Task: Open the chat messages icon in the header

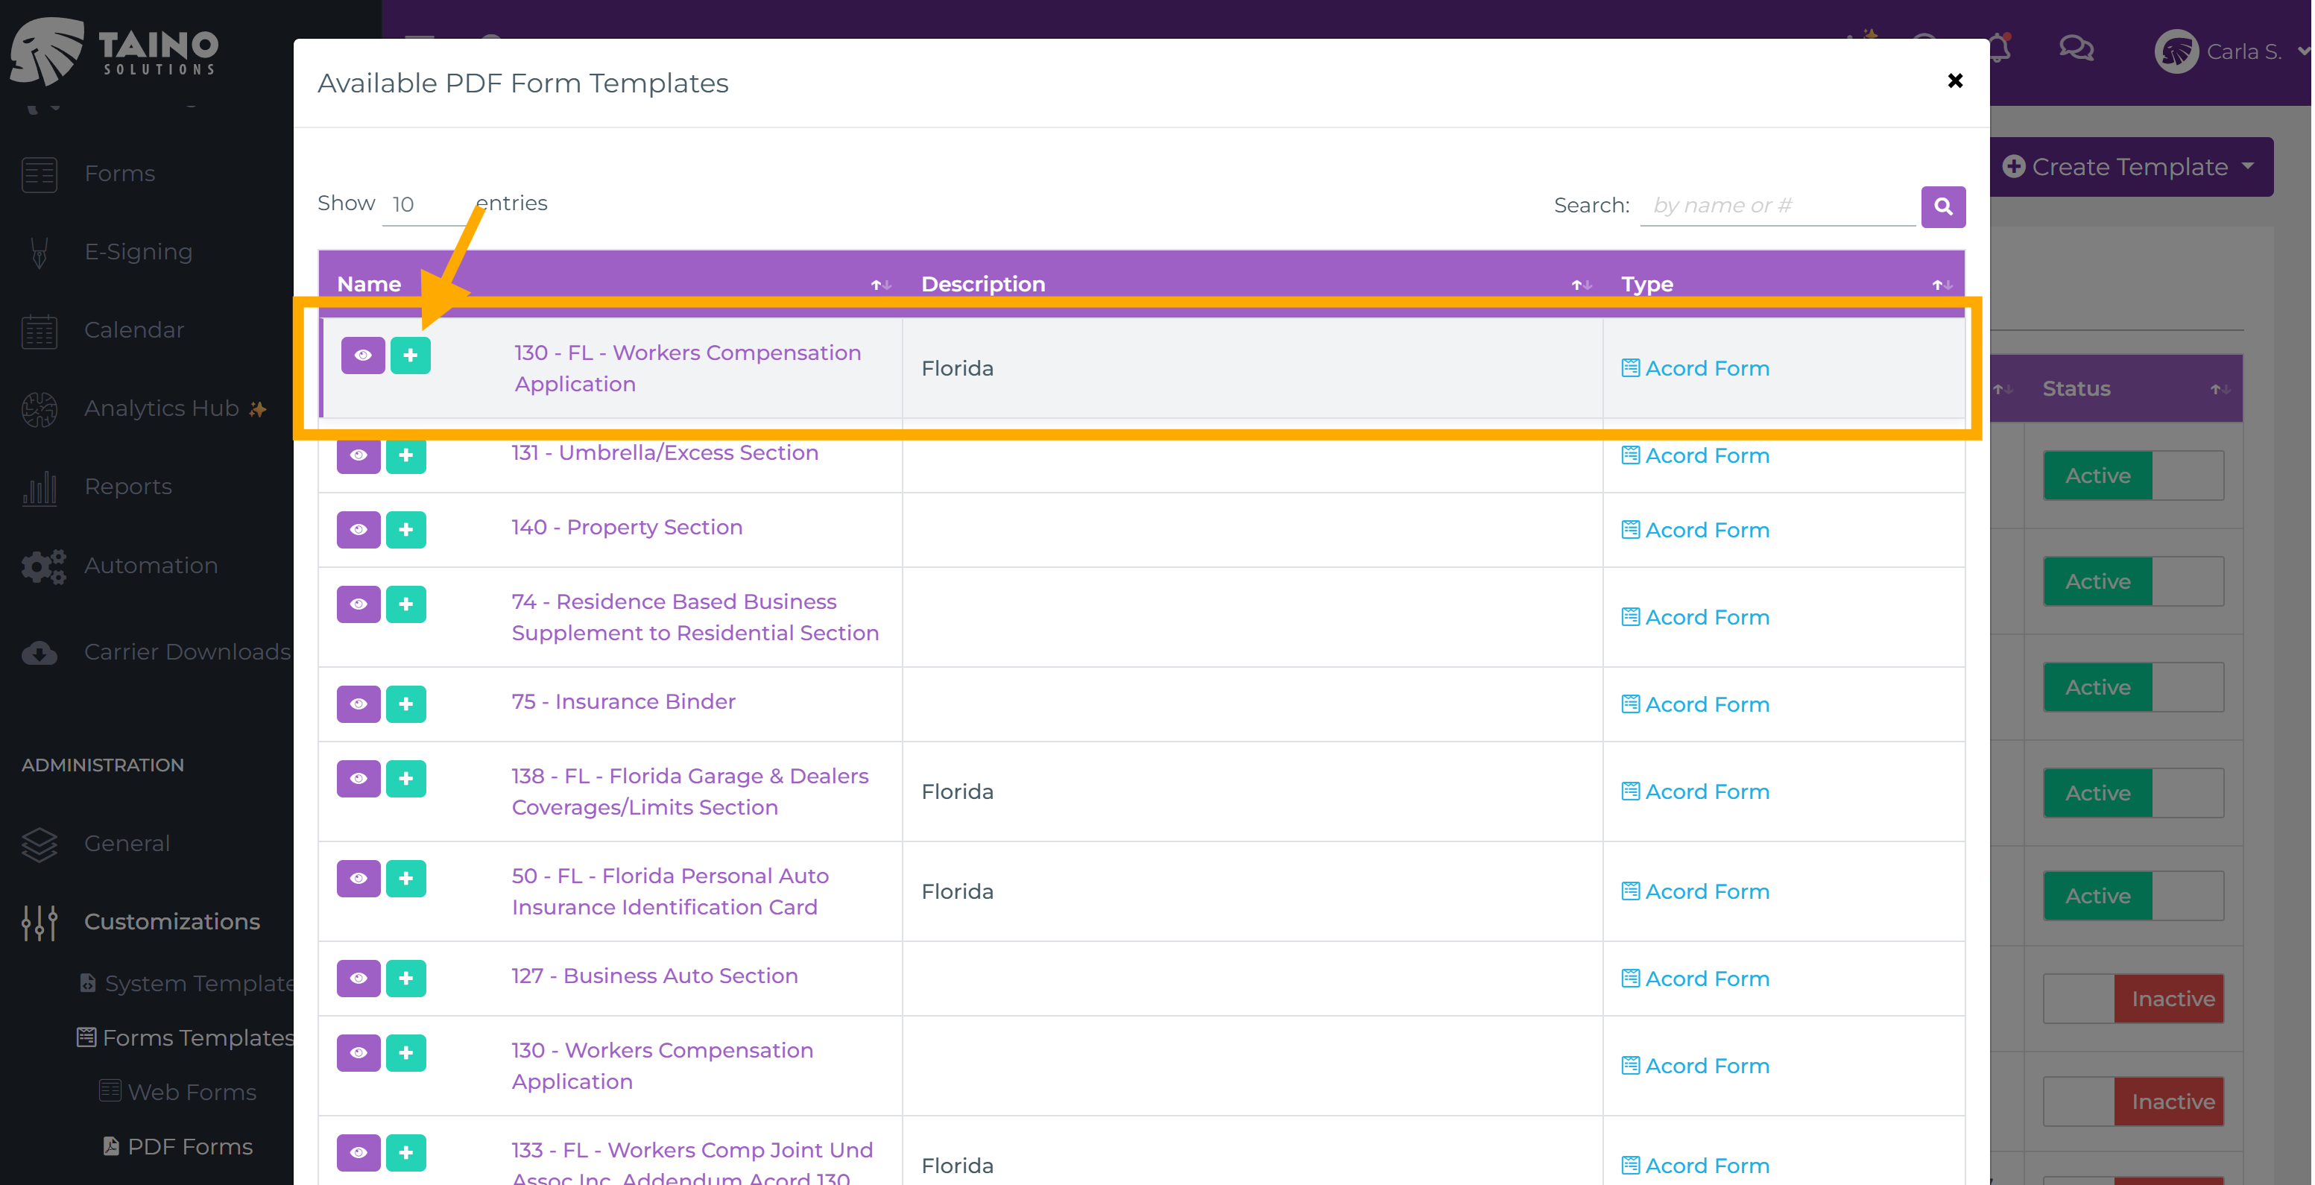Action: tap(2075, 49)
